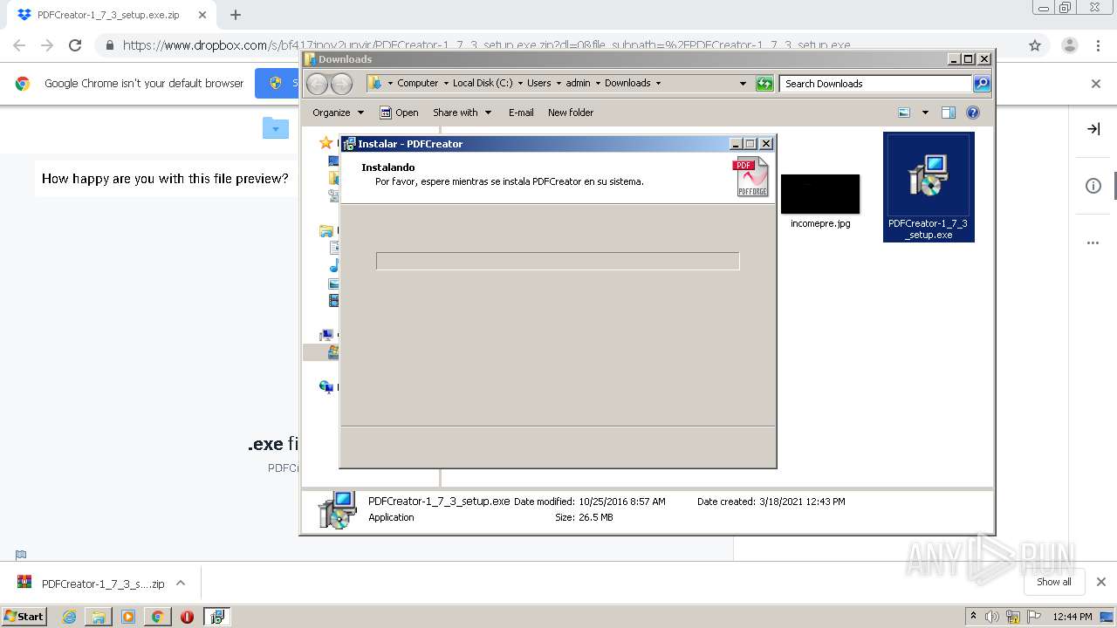Go forward in Downloads Explorer window
This screenshot has width=1117, height=628.
(x=341, y=84)
